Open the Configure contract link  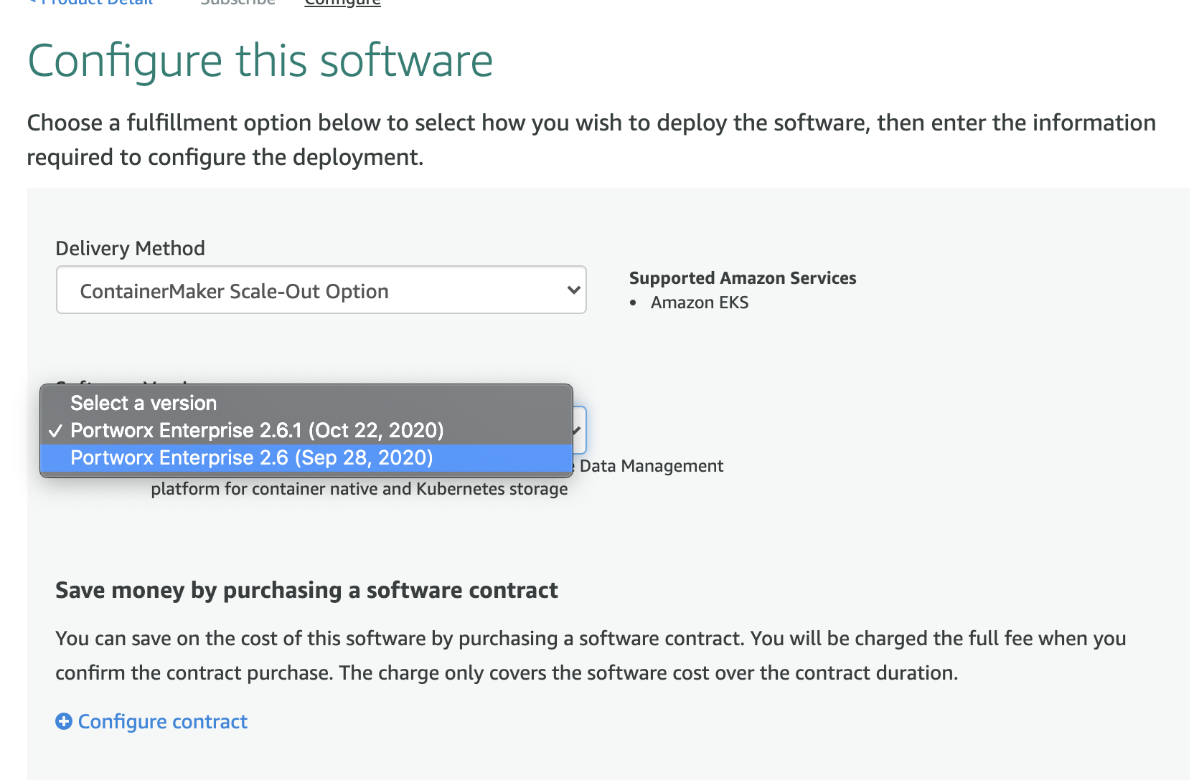tap(162, 722)
